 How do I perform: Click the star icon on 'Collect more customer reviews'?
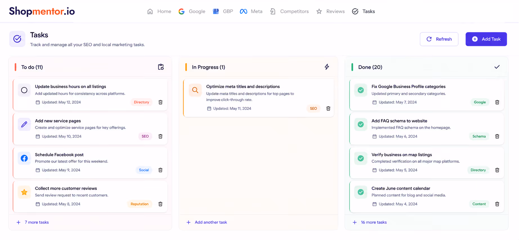coord(24,192)
